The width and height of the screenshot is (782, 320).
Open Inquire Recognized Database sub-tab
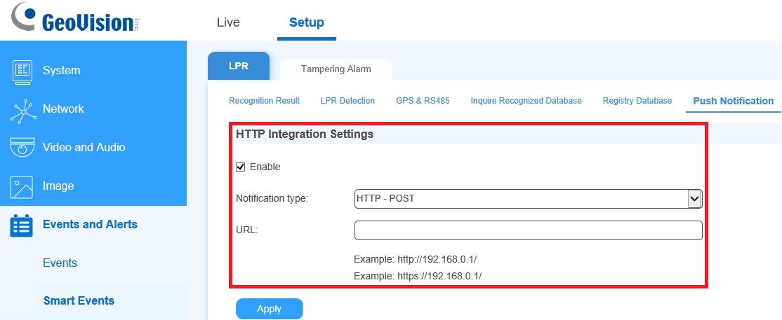tap(526, 101)
